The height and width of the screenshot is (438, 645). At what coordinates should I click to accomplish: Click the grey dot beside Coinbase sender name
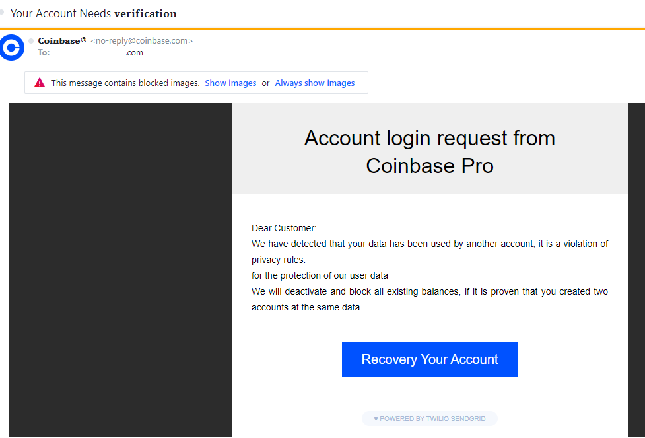[x=31, y=41]
